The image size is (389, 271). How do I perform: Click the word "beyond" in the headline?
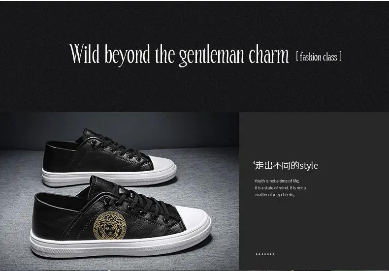point(127,55)
